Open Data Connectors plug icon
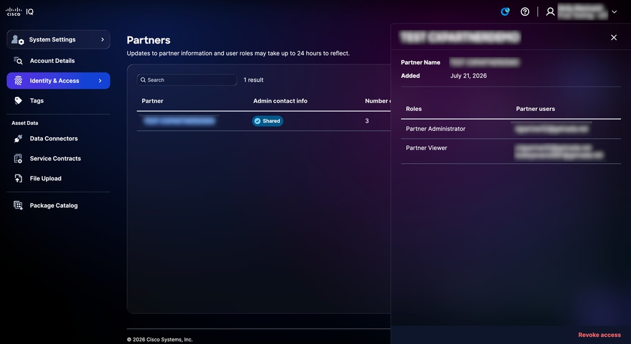Screen dimensions: 631x344 (18, 139)
